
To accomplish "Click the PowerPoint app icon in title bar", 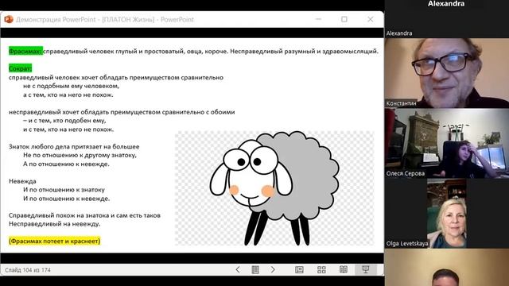I will 9,19.
